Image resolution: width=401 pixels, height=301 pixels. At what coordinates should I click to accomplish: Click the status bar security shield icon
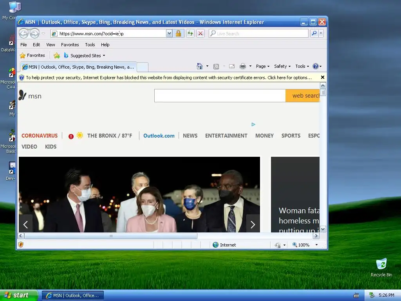(21, 245)
